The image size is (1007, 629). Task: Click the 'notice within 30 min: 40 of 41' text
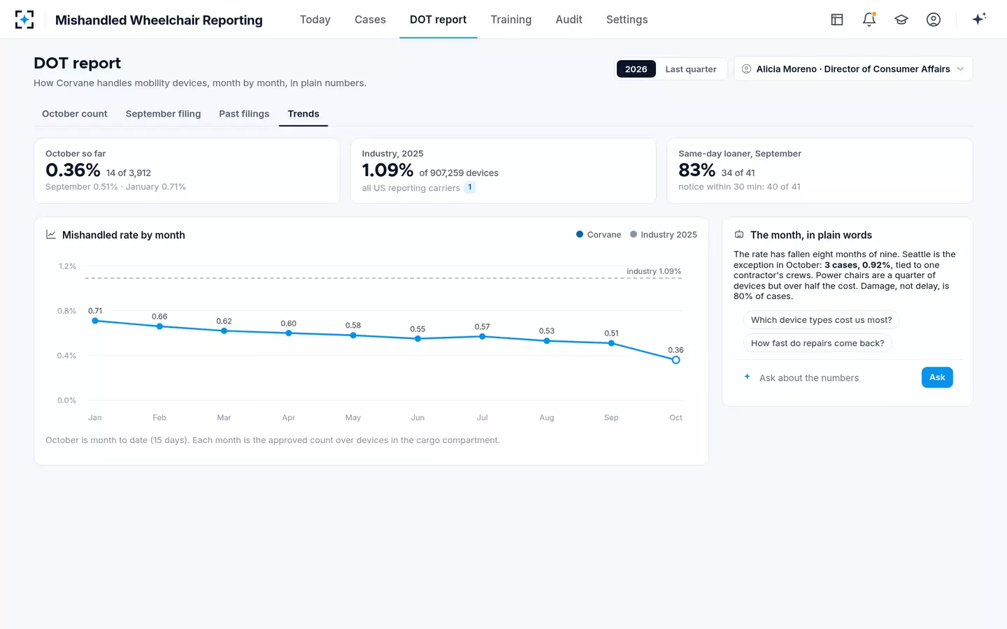[739, 187]
